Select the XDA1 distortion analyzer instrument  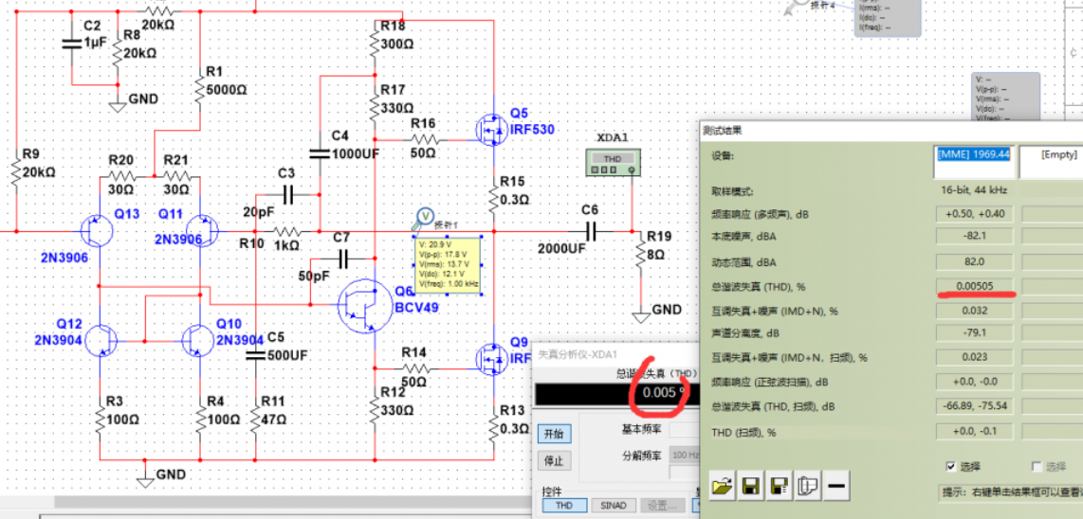(x=613, y=164)
